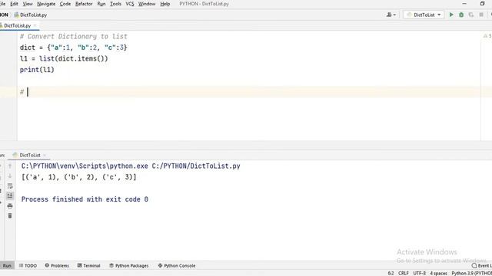
Task: Open the Edit menu
Action: click(x=14, y=4)
